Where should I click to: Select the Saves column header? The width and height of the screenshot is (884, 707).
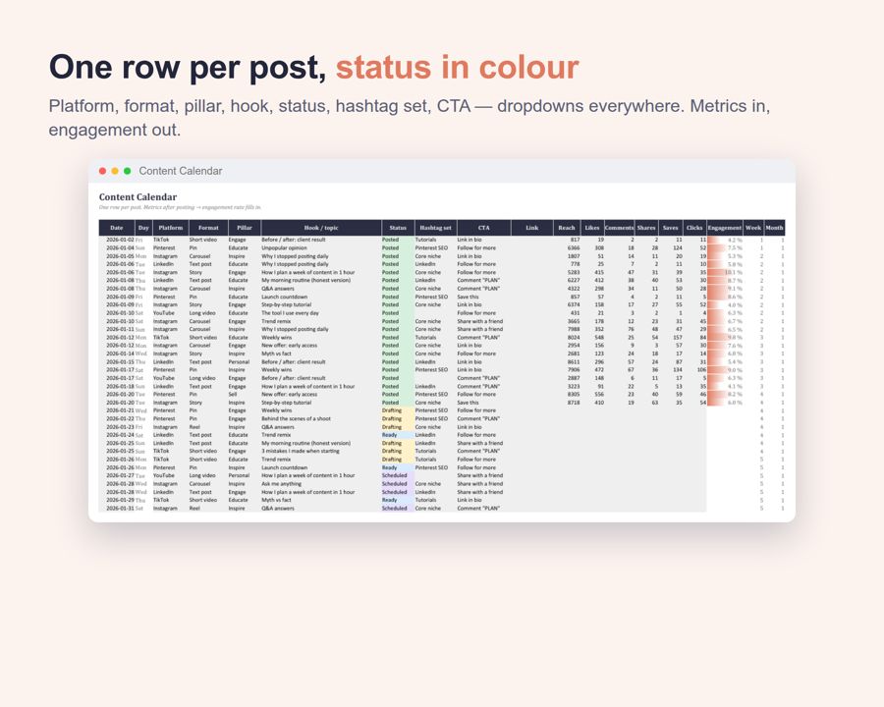[670, 228]
